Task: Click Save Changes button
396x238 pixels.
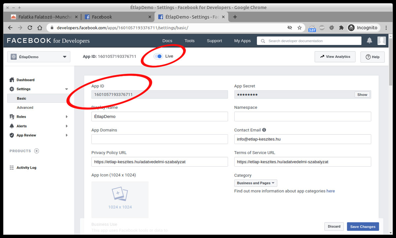Action: point(363,227)
